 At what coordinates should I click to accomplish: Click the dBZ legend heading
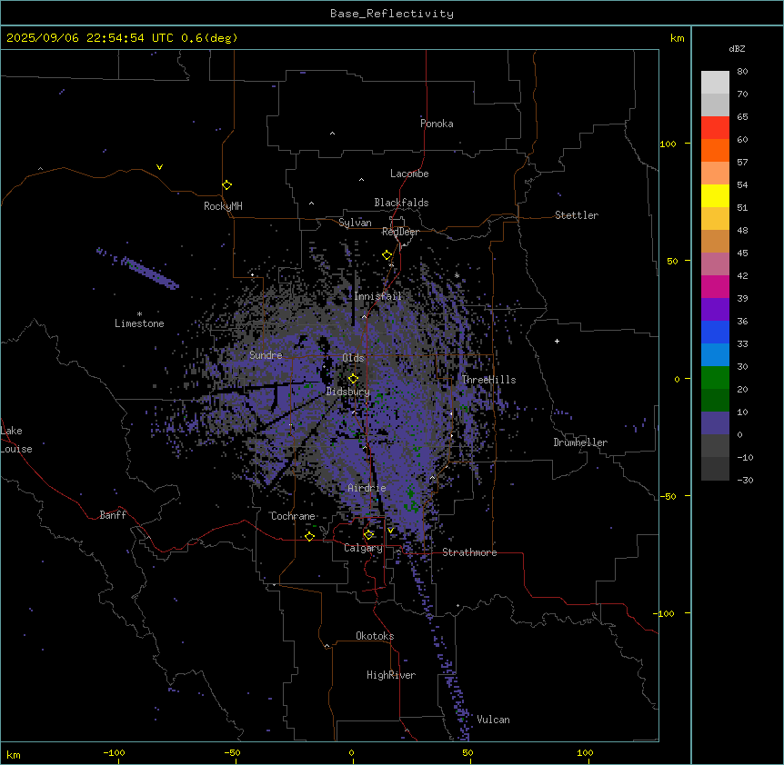[737, 48]
